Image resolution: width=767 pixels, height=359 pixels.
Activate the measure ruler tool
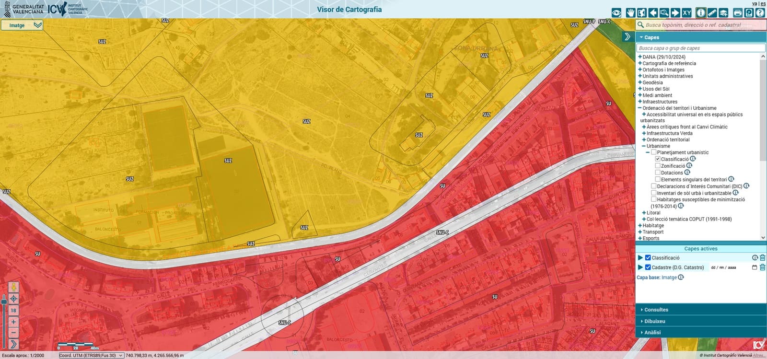coord(712,13)
